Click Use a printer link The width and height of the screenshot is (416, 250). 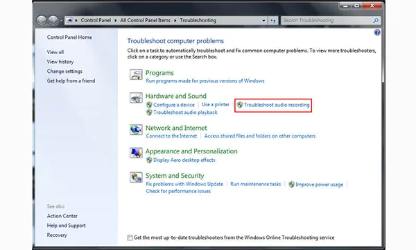tap(216, 104)
